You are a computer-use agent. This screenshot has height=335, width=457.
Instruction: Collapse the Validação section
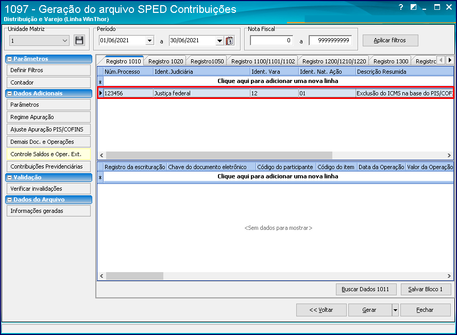(10, 178)
